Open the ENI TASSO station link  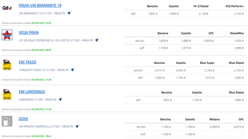point(27,62)
